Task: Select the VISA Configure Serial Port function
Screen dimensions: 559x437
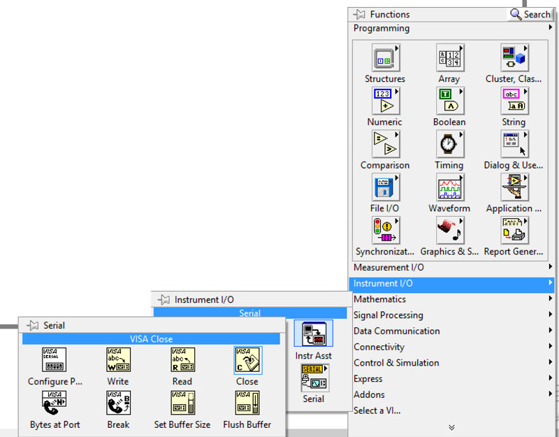Action: pos(55,360)
